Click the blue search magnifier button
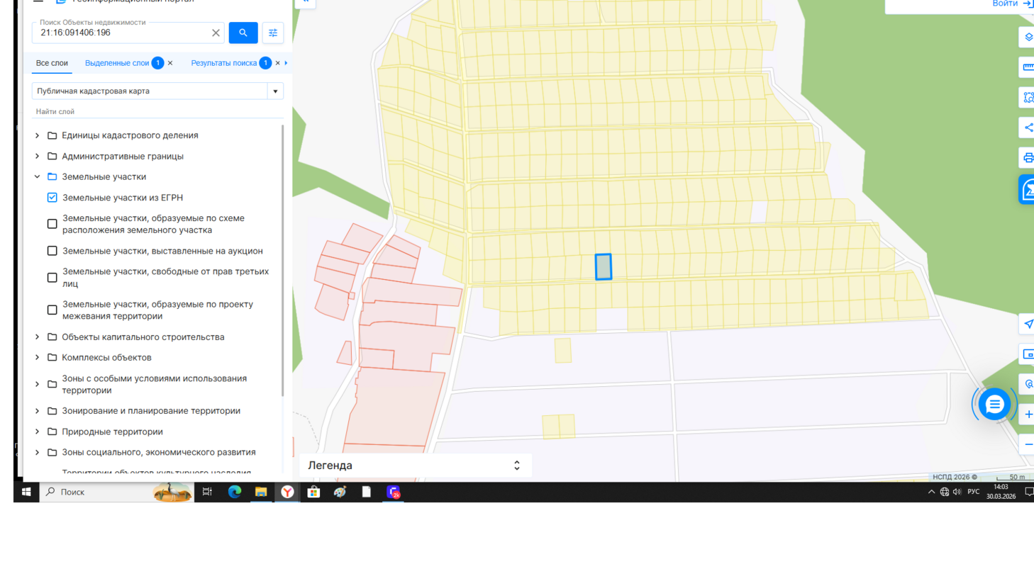The height and width of the screenshot is (581, 1034). click(x=243, y=33)
